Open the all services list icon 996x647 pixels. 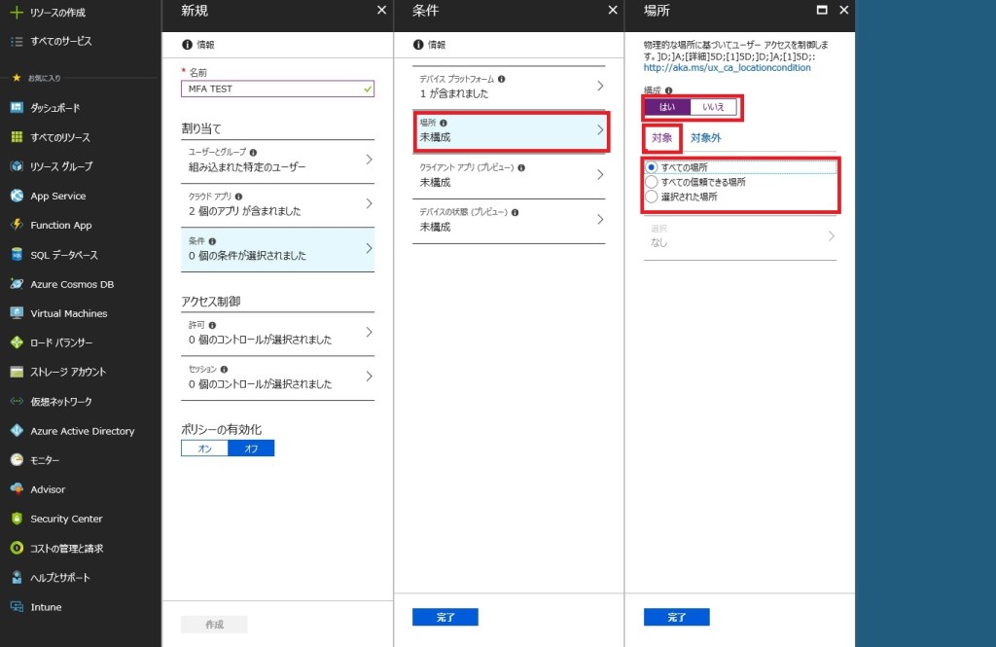[x=17, y=41]
